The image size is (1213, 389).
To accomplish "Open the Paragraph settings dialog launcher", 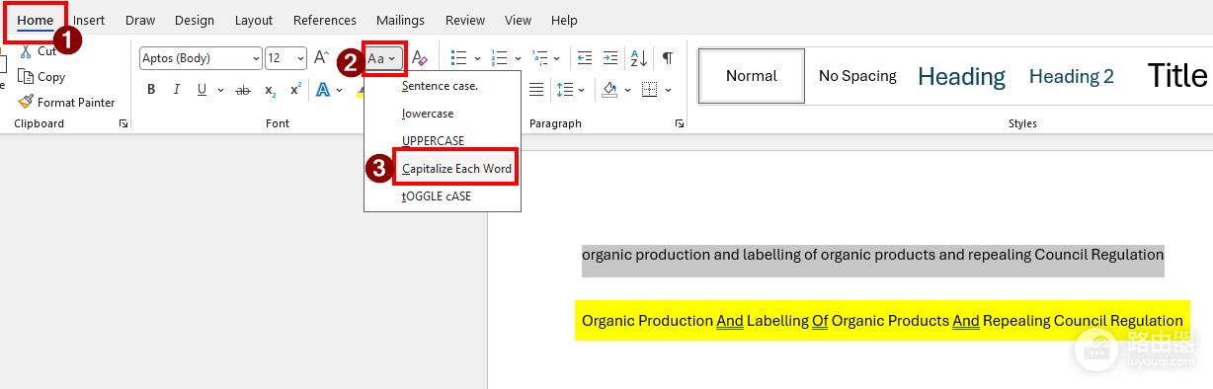I will (680, 123).
